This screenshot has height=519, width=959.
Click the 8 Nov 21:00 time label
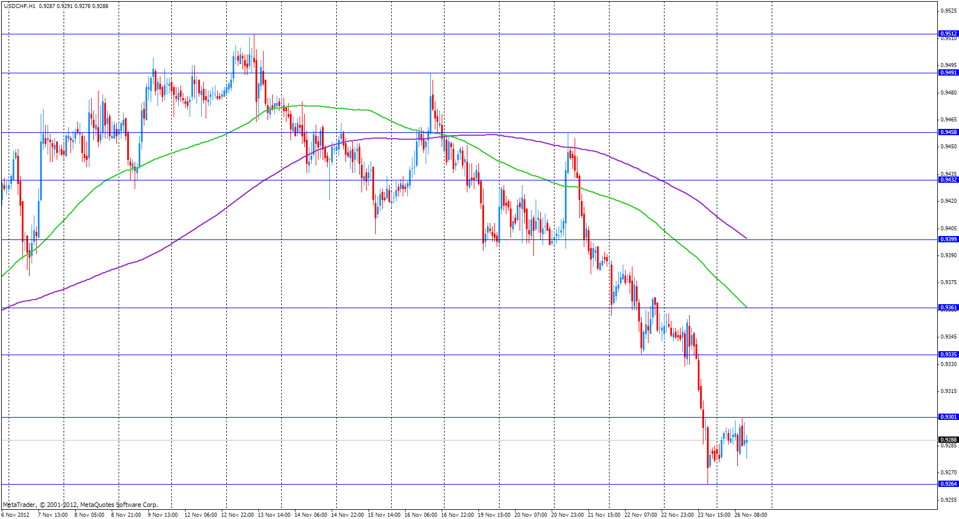(x=126, y=515)
